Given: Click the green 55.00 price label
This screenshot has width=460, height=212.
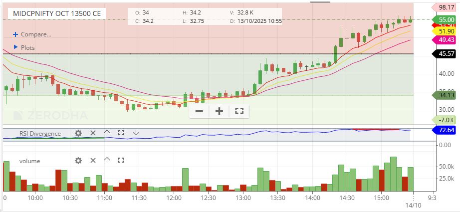Looking at the screenshot, I should (443, 20).
